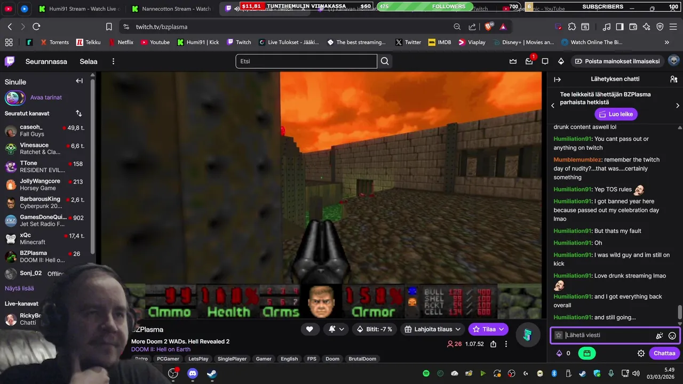Click BrutalDoom stream tag
Image resolution: width=683 pixels, height=384 pixels.
362,359
